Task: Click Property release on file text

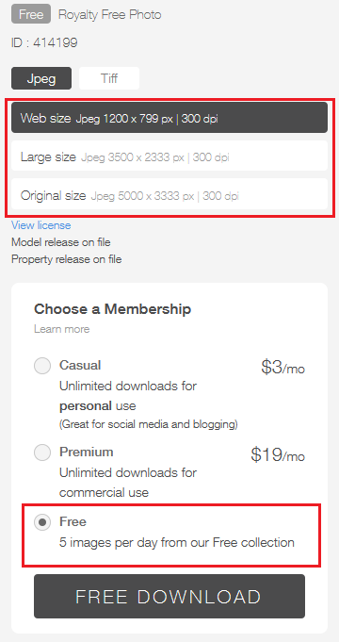Action: [66, 259]
